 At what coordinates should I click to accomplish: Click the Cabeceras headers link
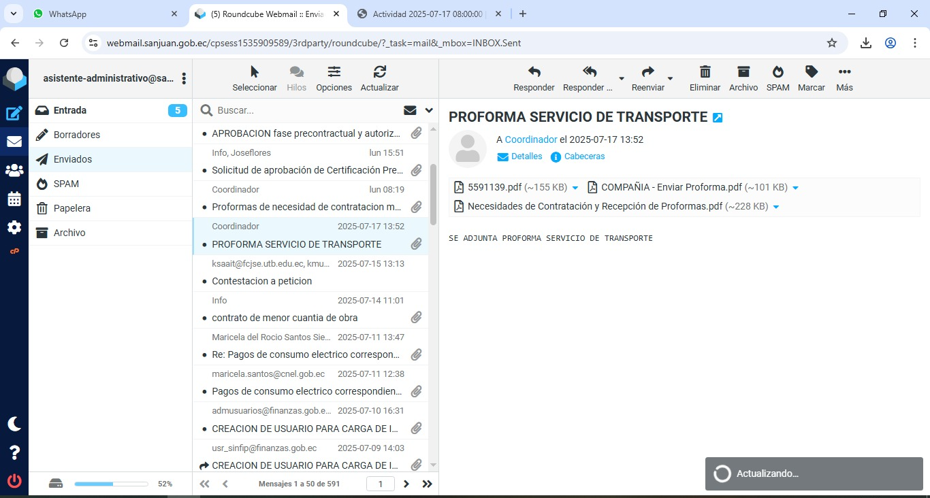(578, 156)
